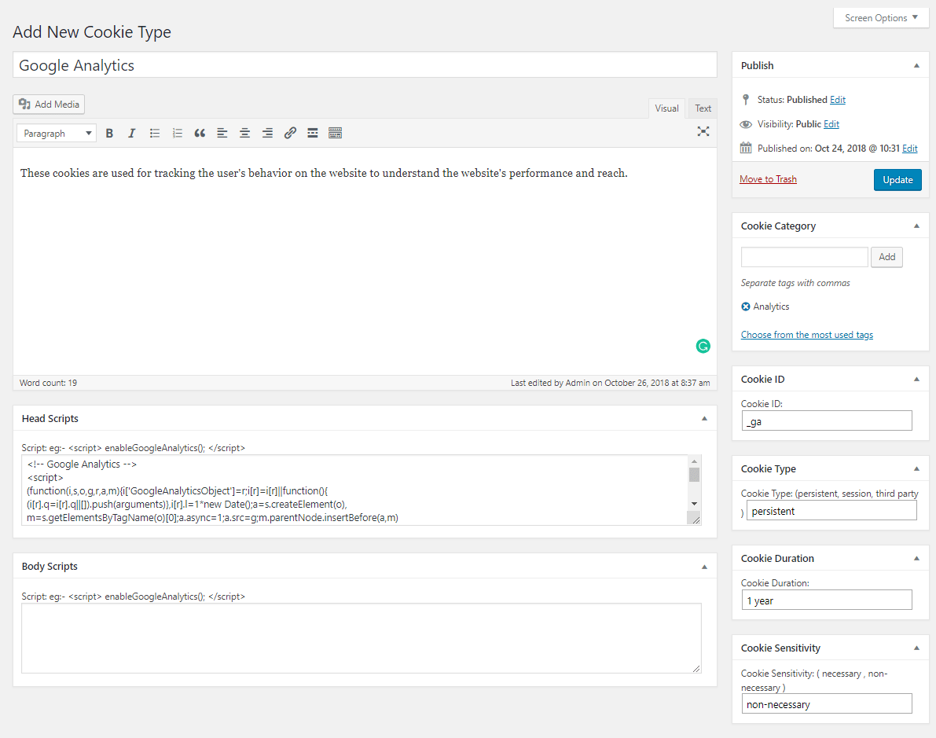
Task: Insert an unordered list
Action: pos(154,133)
